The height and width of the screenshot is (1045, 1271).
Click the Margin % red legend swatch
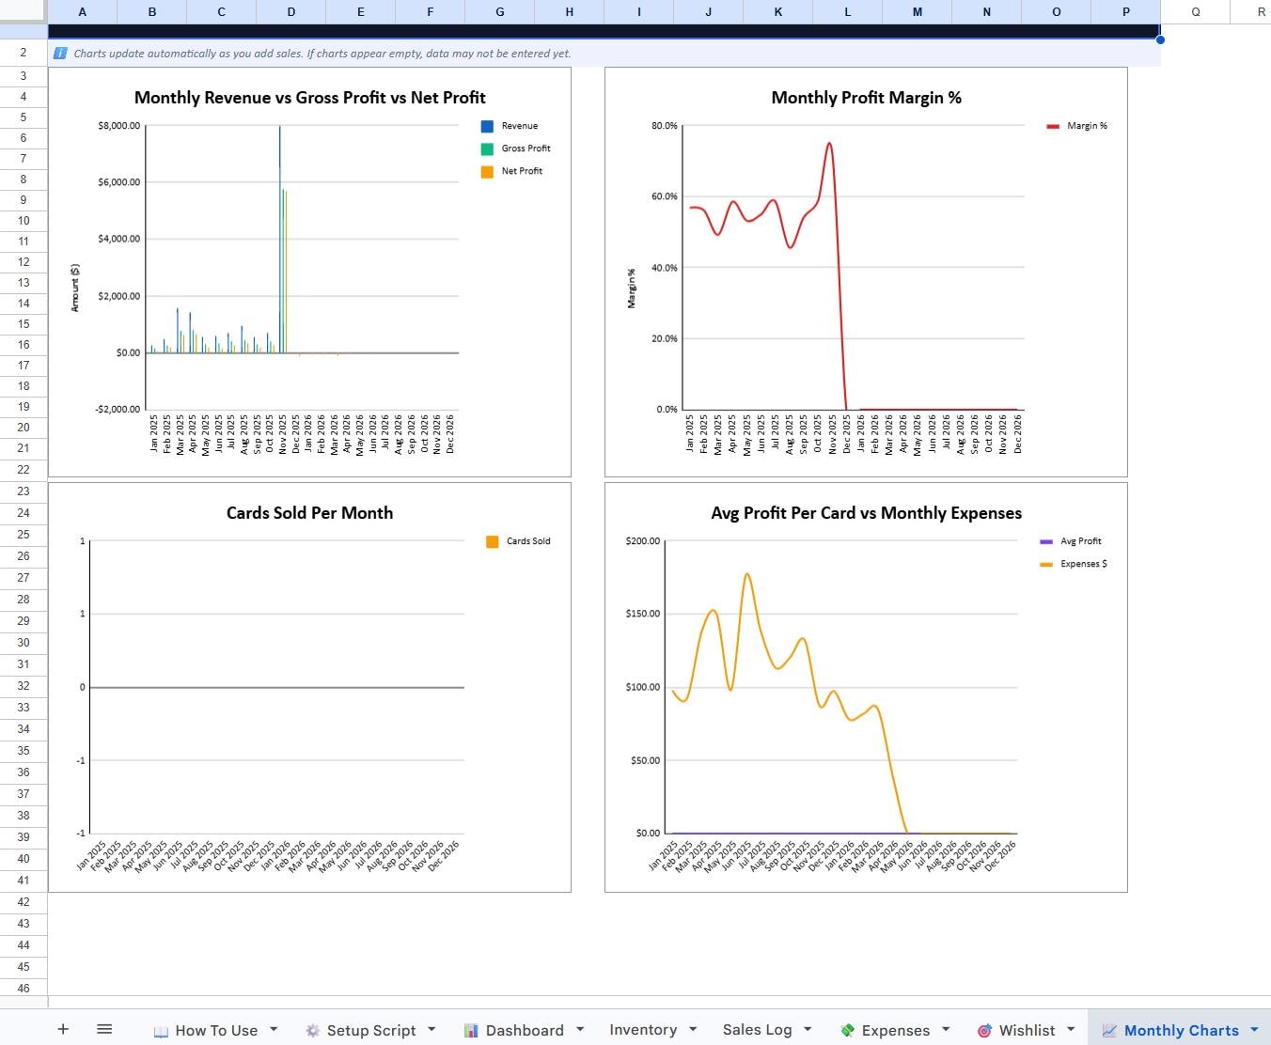click(1053, 126)
